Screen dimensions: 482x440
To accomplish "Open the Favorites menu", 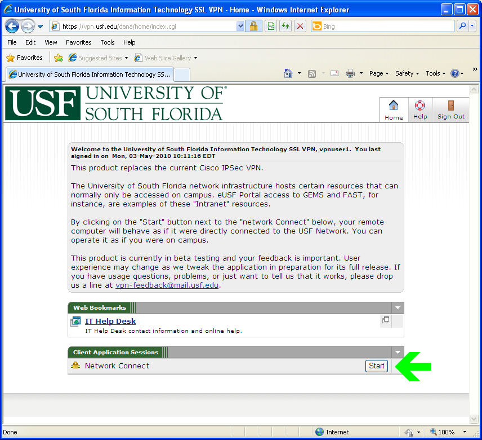I will [x=79, y=42].
